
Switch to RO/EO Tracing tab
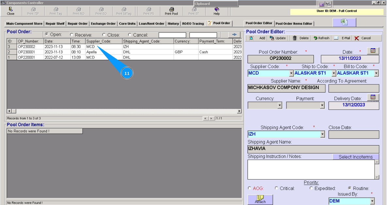193,24
